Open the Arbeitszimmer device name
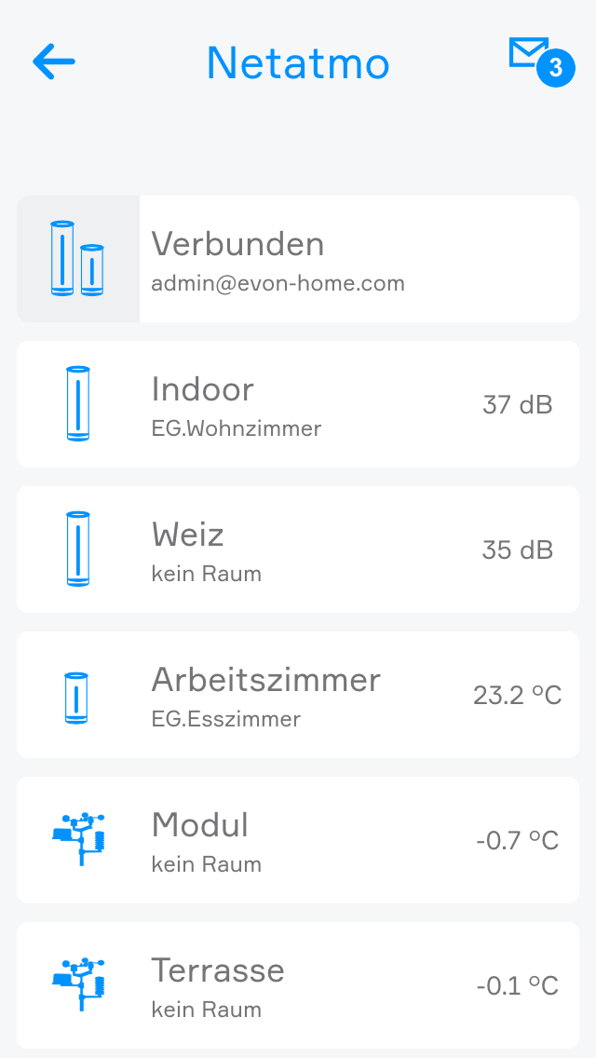596x1058 pixels. (x=266, y=680)
